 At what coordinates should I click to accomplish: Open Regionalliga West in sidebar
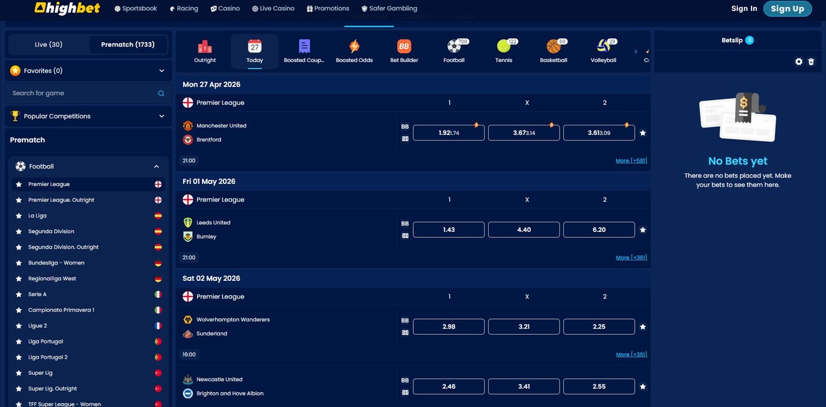pyautogui.click(x=88, y=279)
